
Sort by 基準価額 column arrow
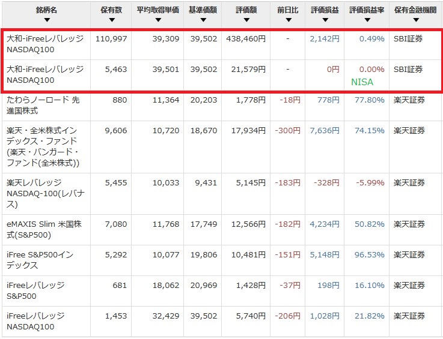click(x=203, y=20)
